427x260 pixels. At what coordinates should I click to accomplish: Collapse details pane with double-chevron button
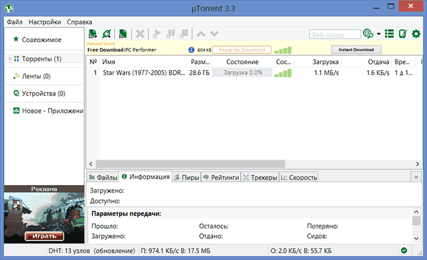pos(416,177)
